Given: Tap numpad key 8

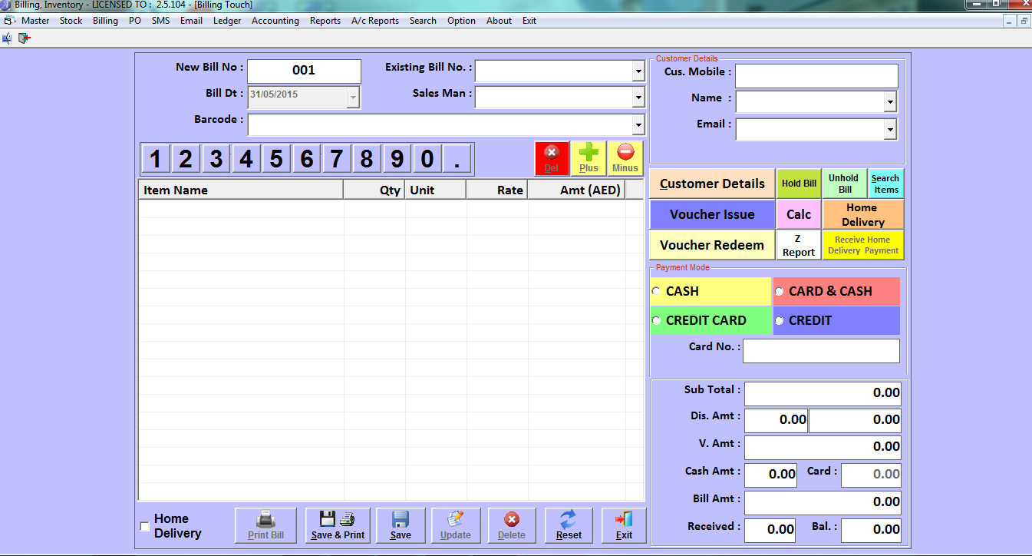Looking at the screenshot, I should point(367,159).
